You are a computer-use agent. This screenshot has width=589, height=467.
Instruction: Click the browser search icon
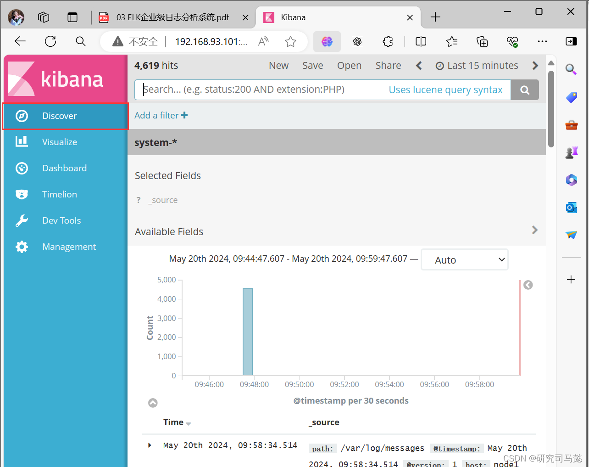(81, 41)
